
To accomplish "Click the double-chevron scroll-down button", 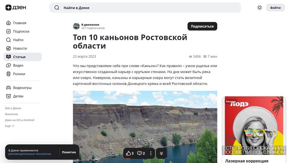I will point(161,153).
